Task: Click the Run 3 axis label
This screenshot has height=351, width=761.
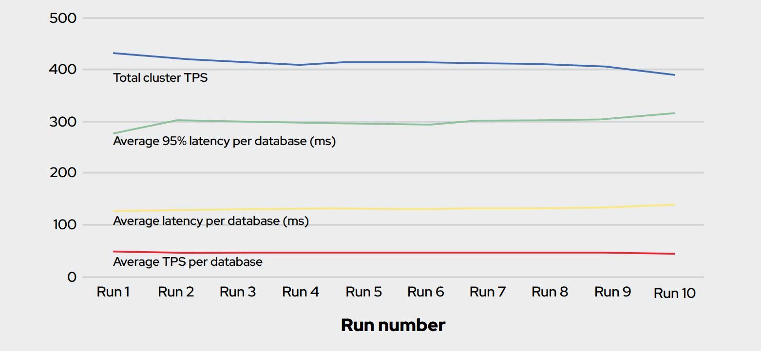Action: click(238, 292)
